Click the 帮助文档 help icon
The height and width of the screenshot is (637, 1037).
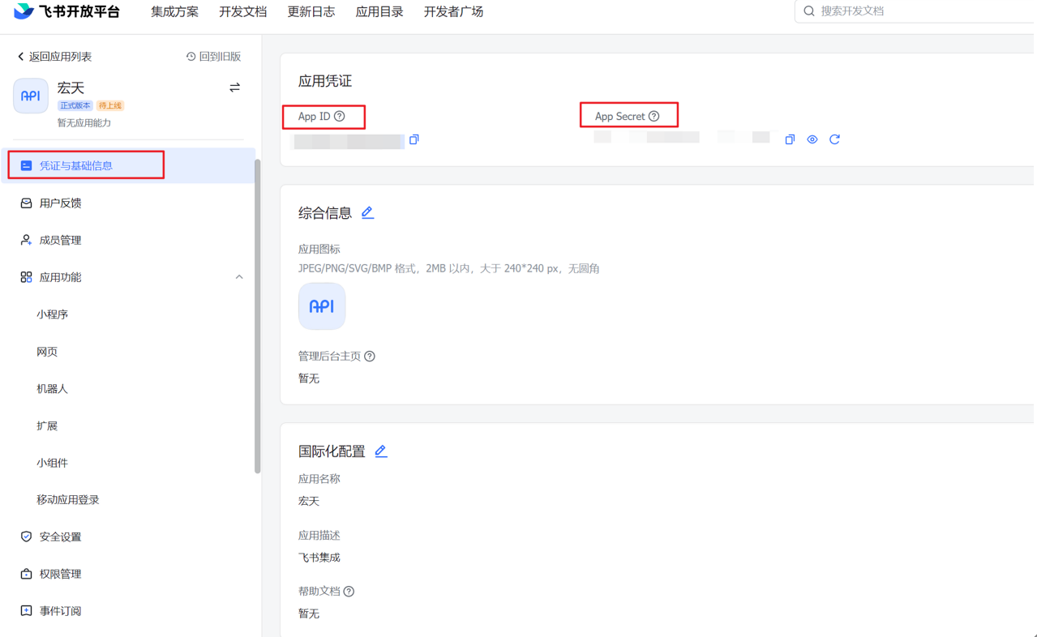click(349, 592)
